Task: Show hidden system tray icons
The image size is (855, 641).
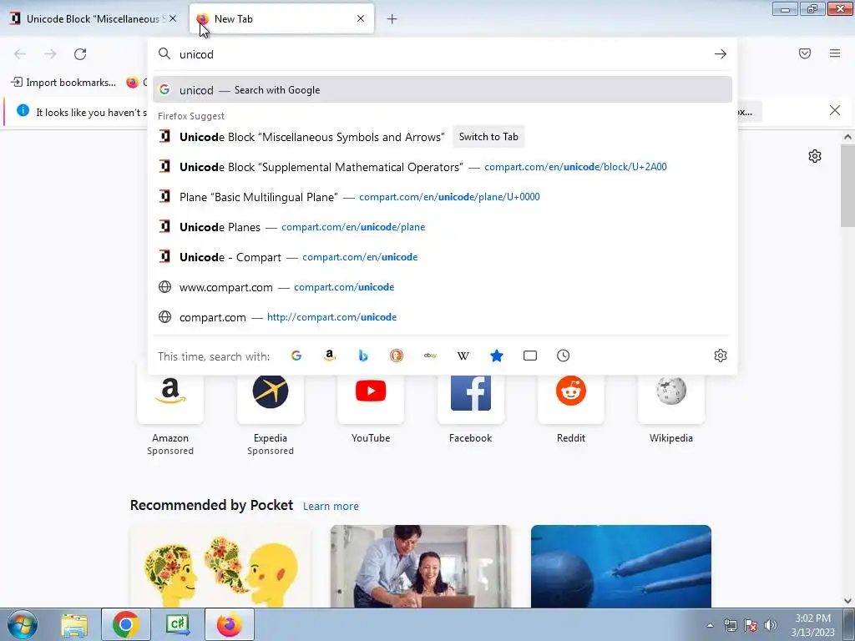Action: pos(710,625)
